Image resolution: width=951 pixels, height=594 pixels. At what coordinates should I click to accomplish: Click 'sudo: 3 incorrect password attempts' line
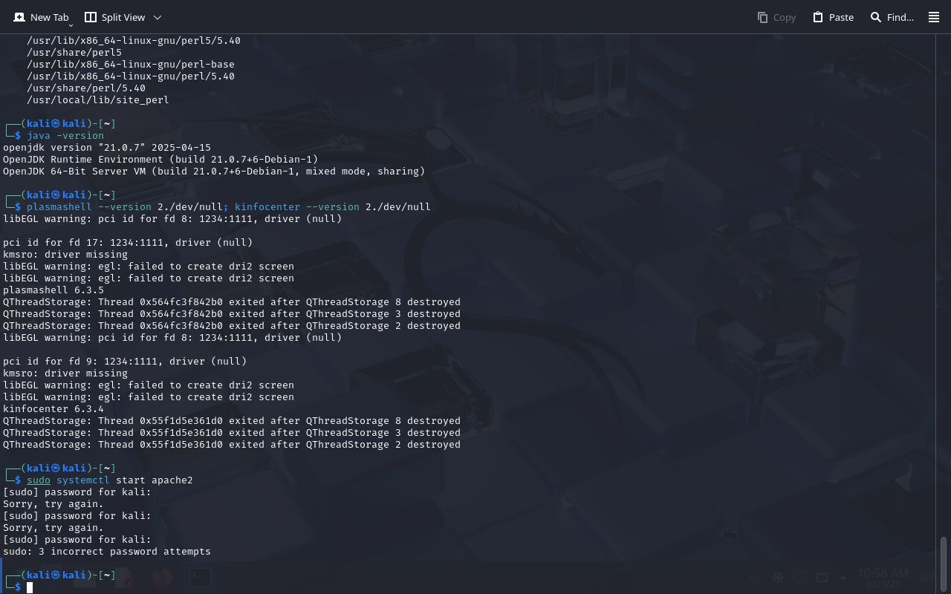(107, 552)
